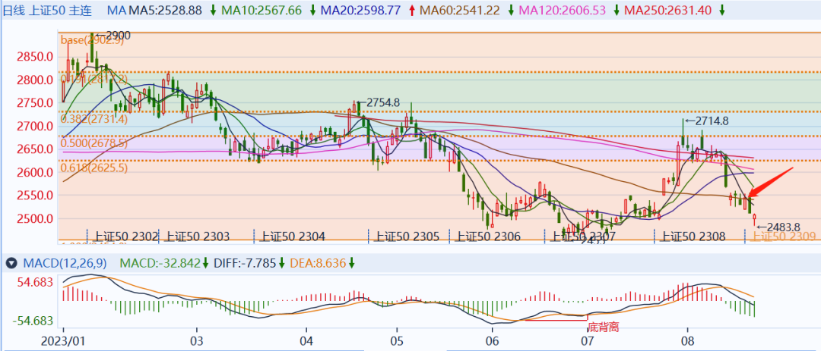This screenshot has width=821, height=351.
Task: Select the MA120:2606.53 value
Action: 563,10
